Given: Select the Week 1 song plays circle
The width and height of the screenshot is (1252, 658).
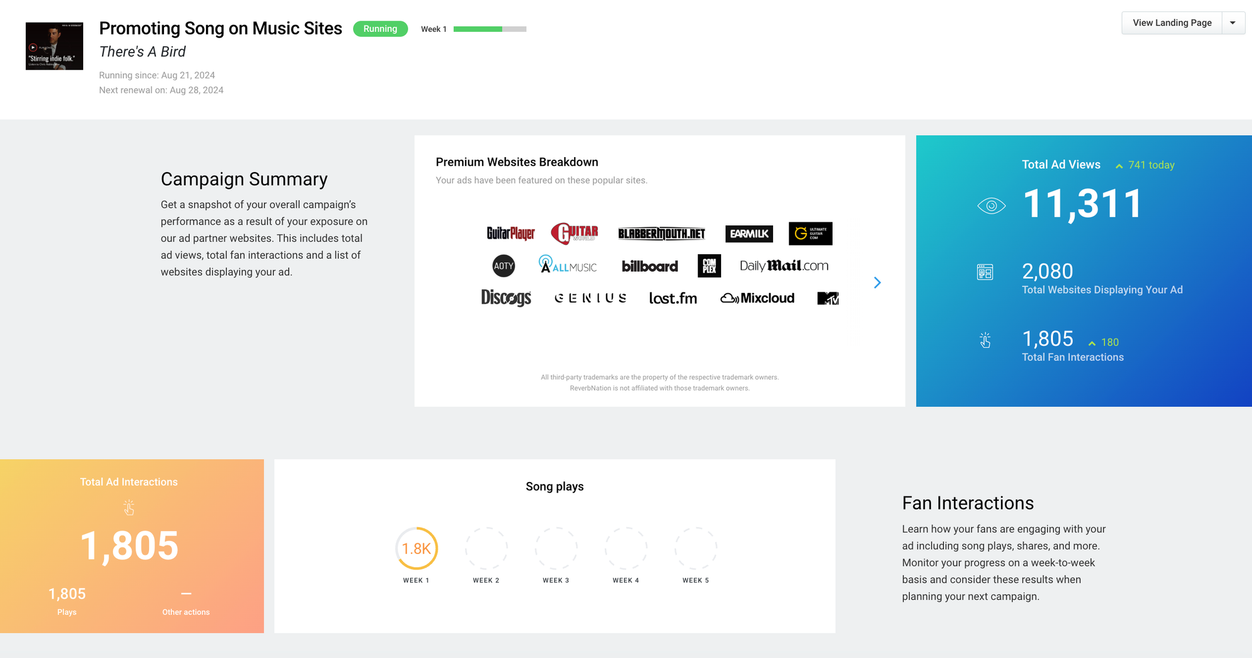Looking at the screenshot, I should click(x=416, y=547).
